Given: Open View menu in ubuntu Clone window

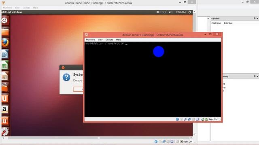Looking at the screenshot, I should pos(17,8).
